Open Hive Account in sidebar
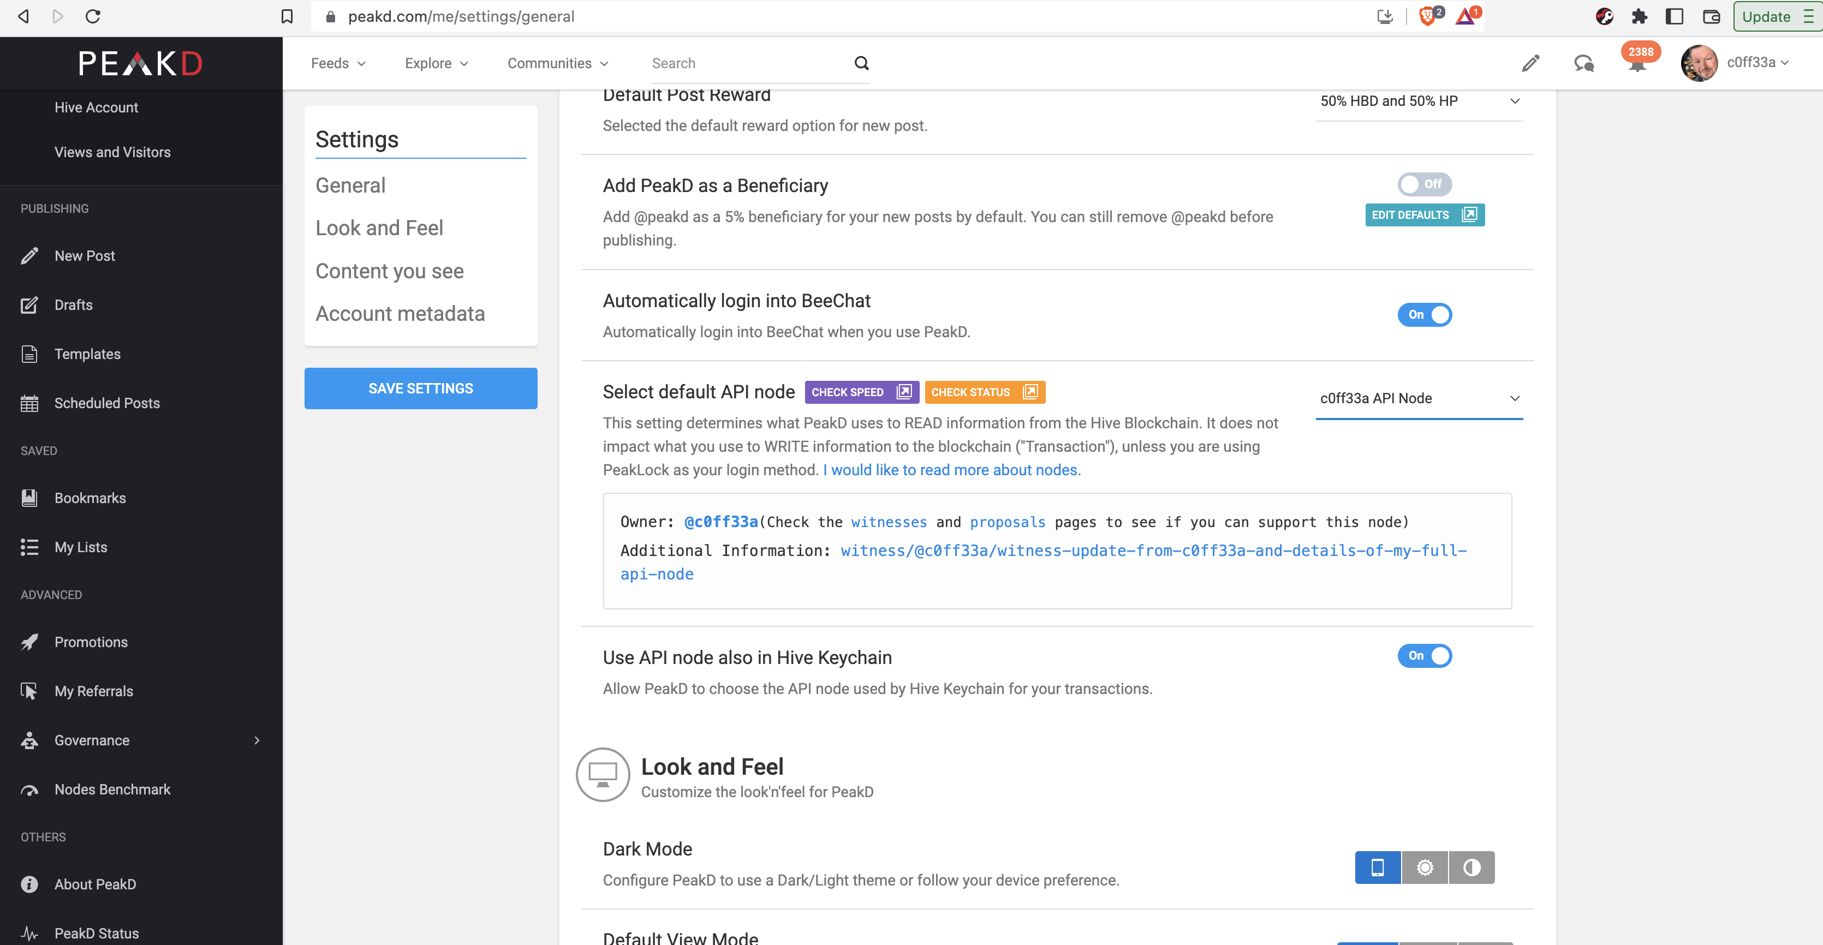The image size is (1823, 945). tap(96, 107)
